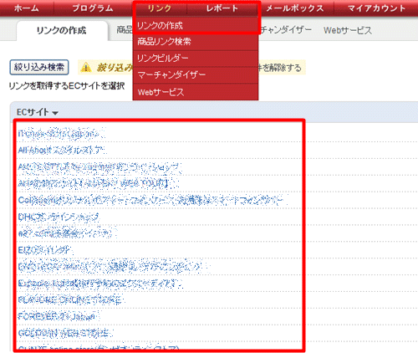The image size is (418, 353).
Task: Select the Webサービス sub-tab on the gray bar
Action: pyautogui.click(x=348, y=30)
